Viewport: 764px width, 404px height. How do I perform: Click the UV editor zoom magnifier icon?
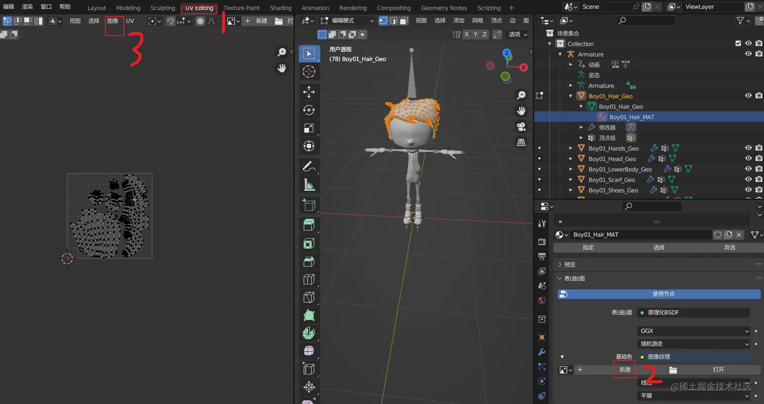[x=282, y=52]
